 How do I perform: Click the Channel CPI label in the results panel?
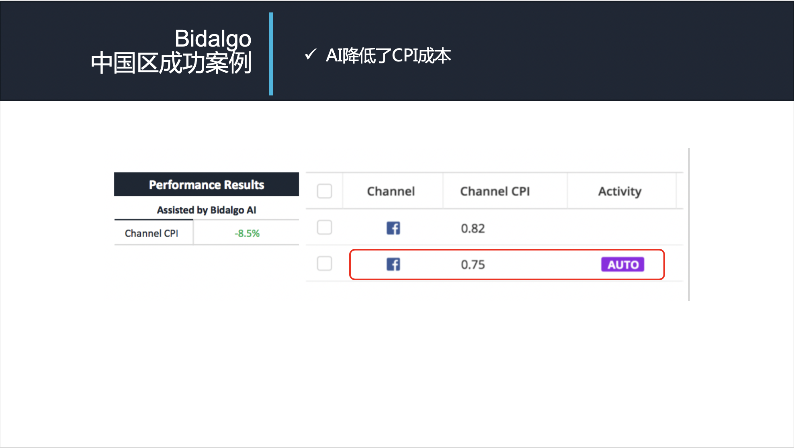coord(151,233)
